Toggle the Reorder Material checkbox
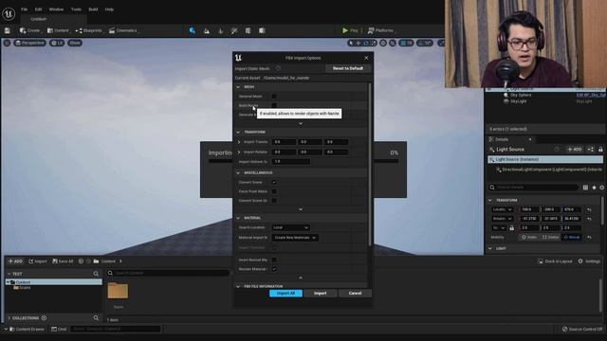The height and width of the screenshot is (341, 607). (x=274, y=269)
